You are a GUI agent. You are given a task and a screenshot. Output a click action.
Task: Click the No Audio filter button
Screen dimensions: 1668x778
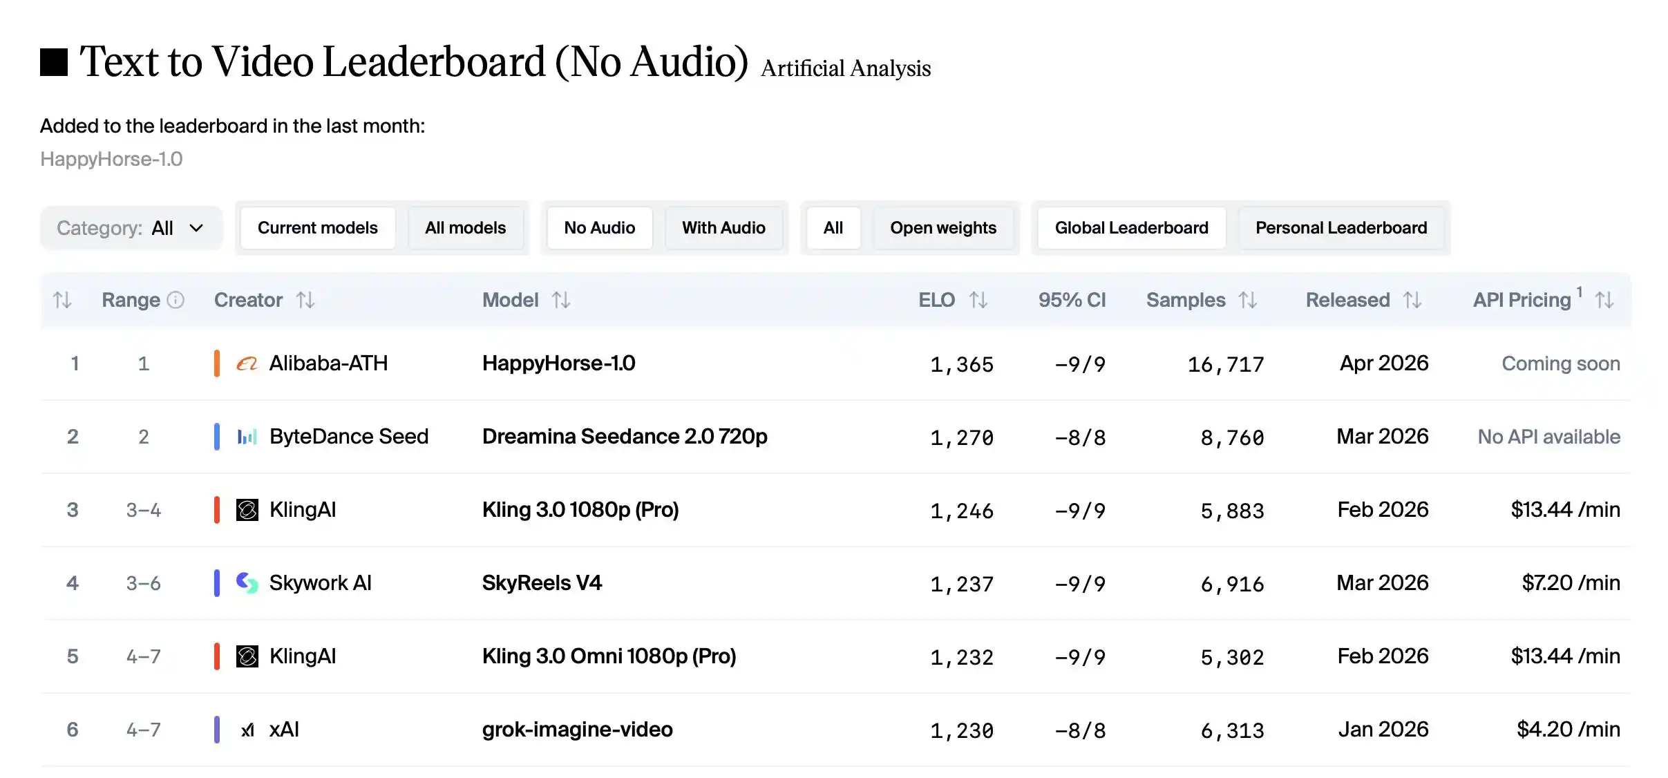click(598, 228)
